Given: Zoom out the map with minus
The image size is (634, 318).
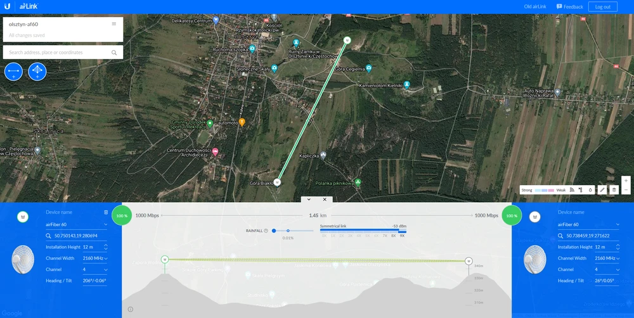Looking at the screenshot, I should coord(626,190).
